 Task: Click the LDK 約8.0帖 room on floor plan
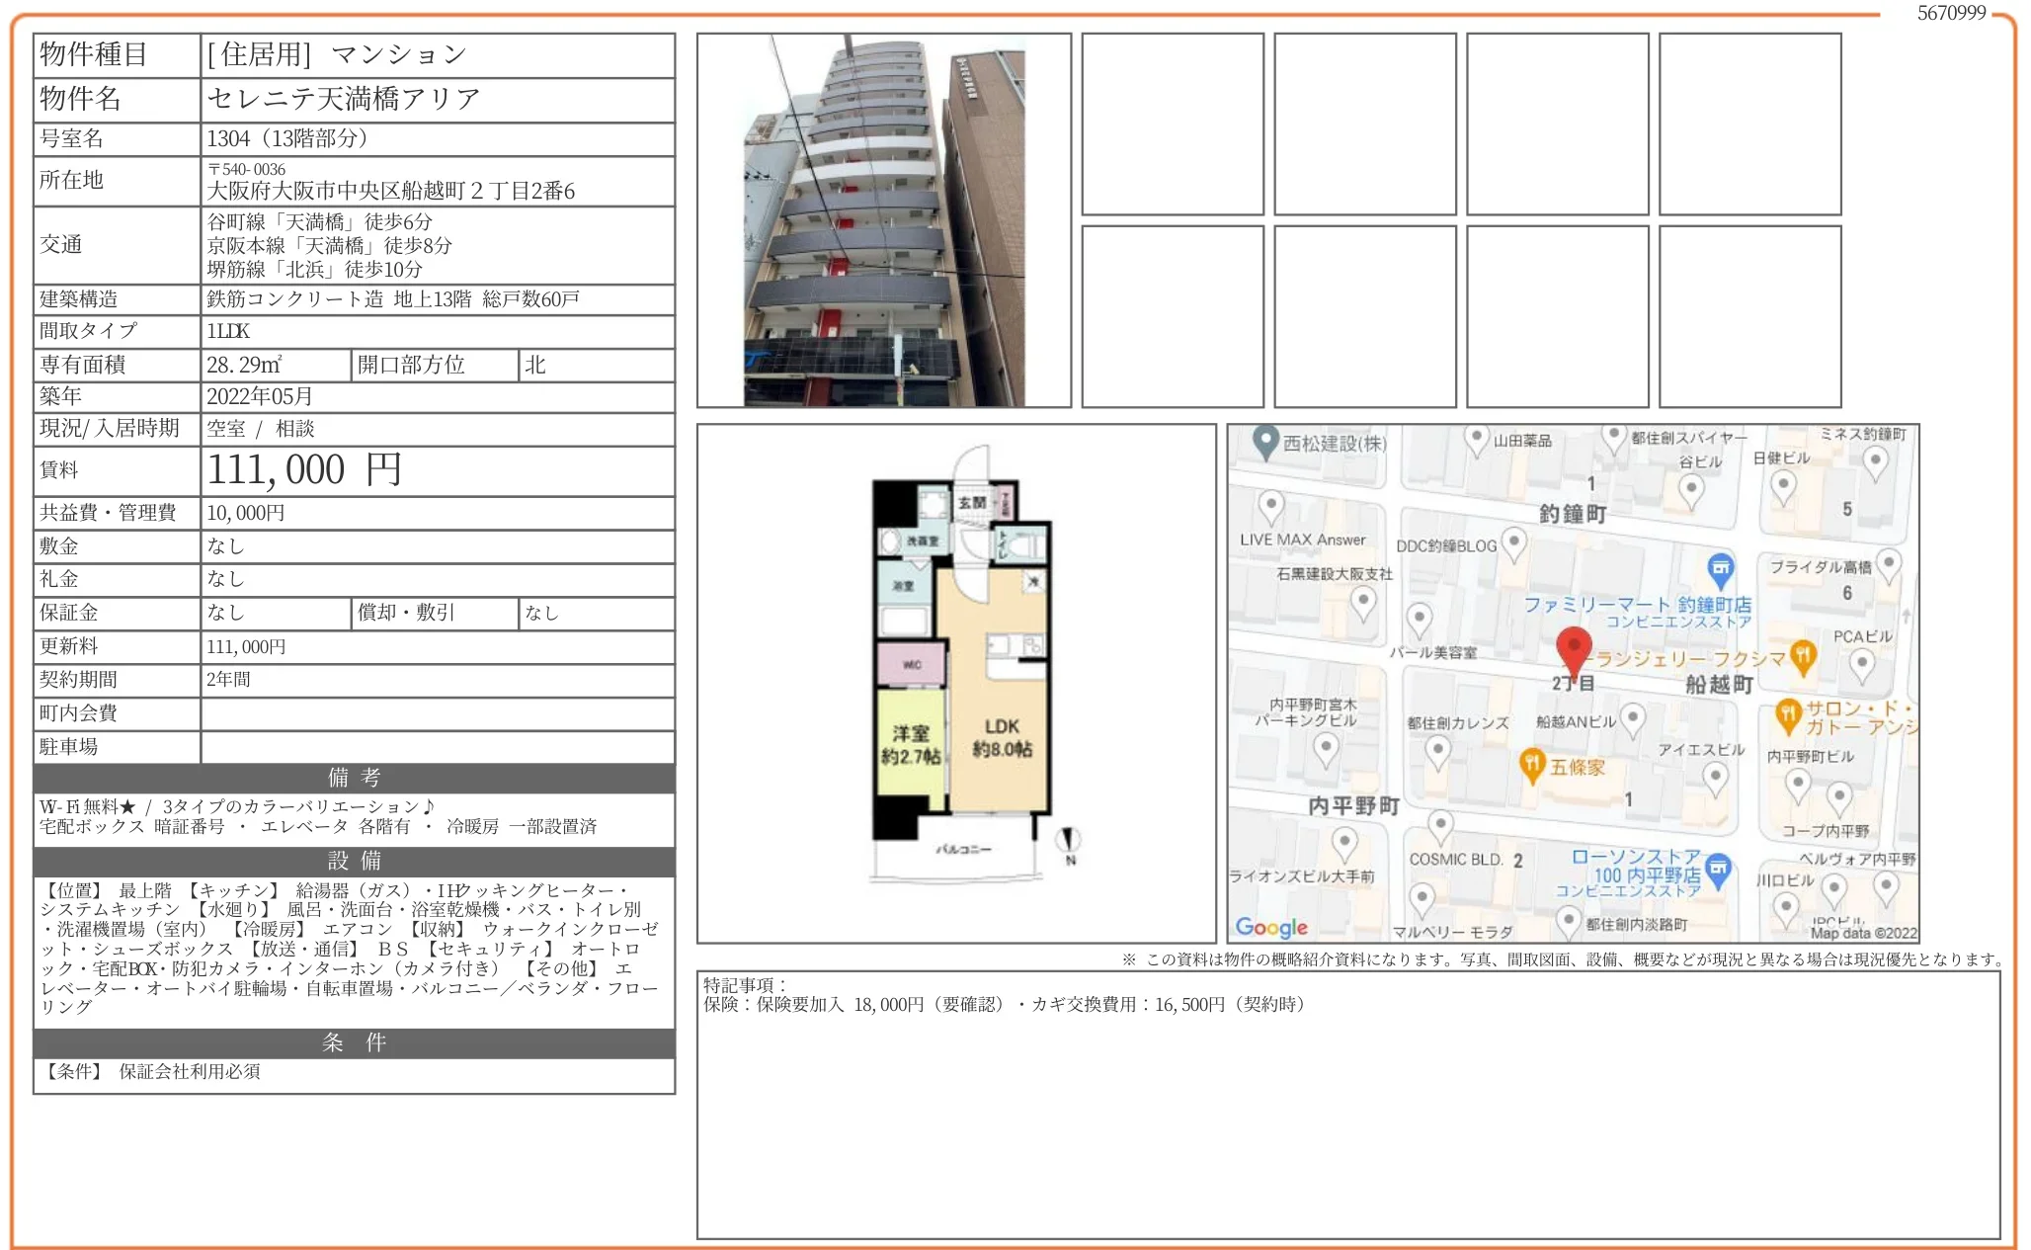pos(1001,737)
